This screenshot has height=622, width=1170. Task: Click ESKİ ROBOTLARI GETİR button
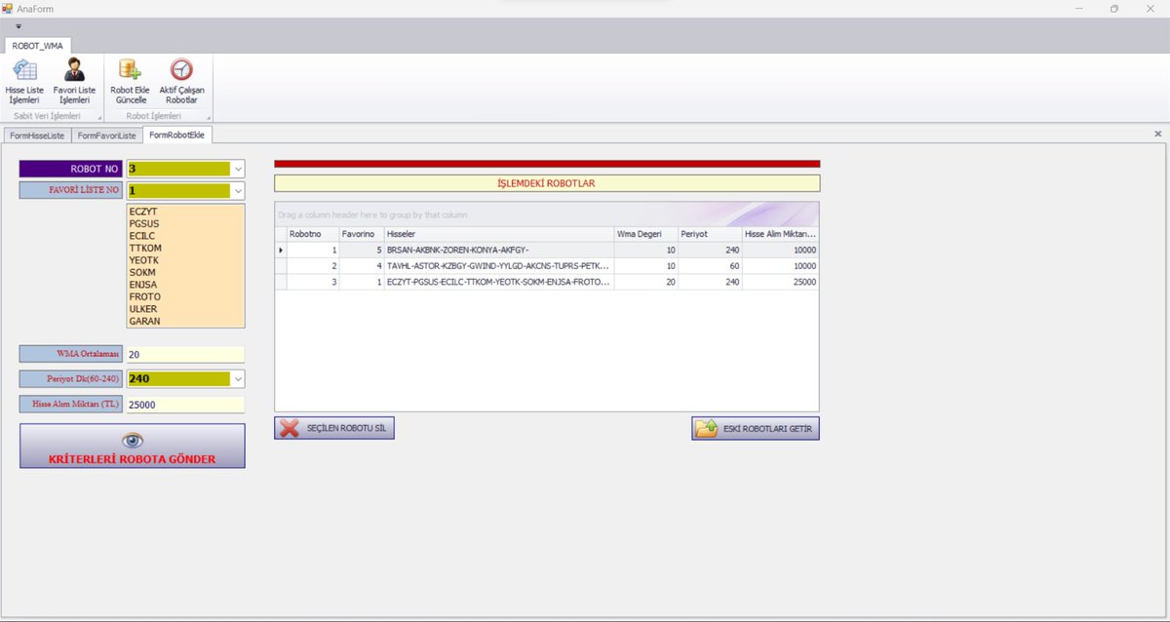(x=756, y=428)
